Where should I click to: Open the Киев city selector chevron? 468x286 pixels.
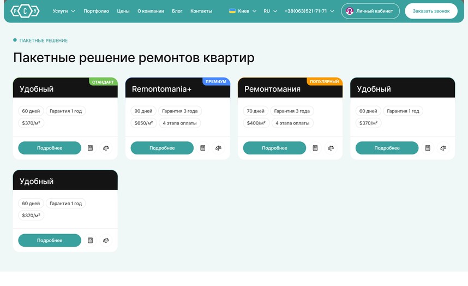254,11
